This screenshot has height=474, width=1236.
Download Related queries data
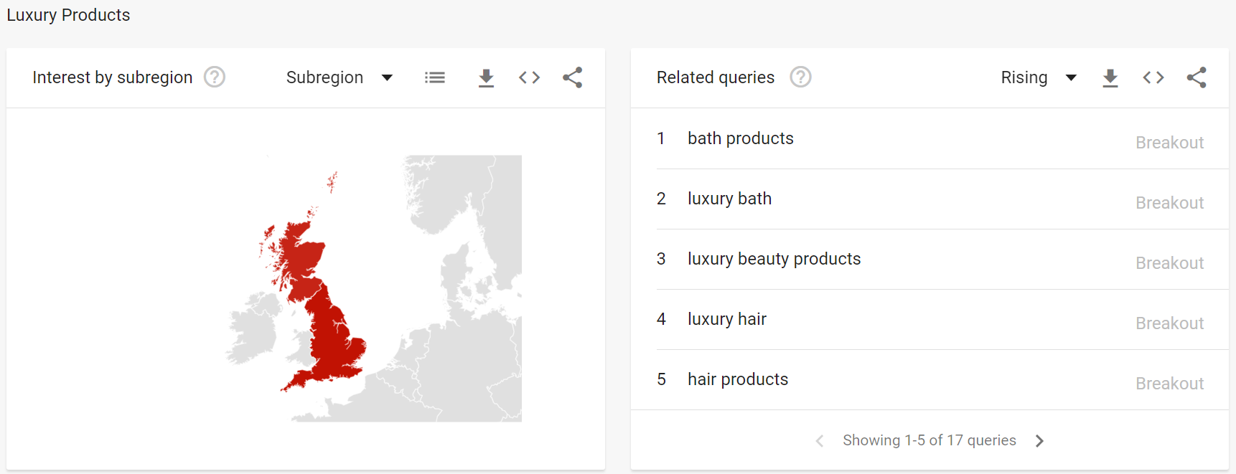[1110, 77]
